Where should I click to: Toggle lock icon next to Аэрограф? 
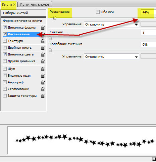click(x=43, y=82)
